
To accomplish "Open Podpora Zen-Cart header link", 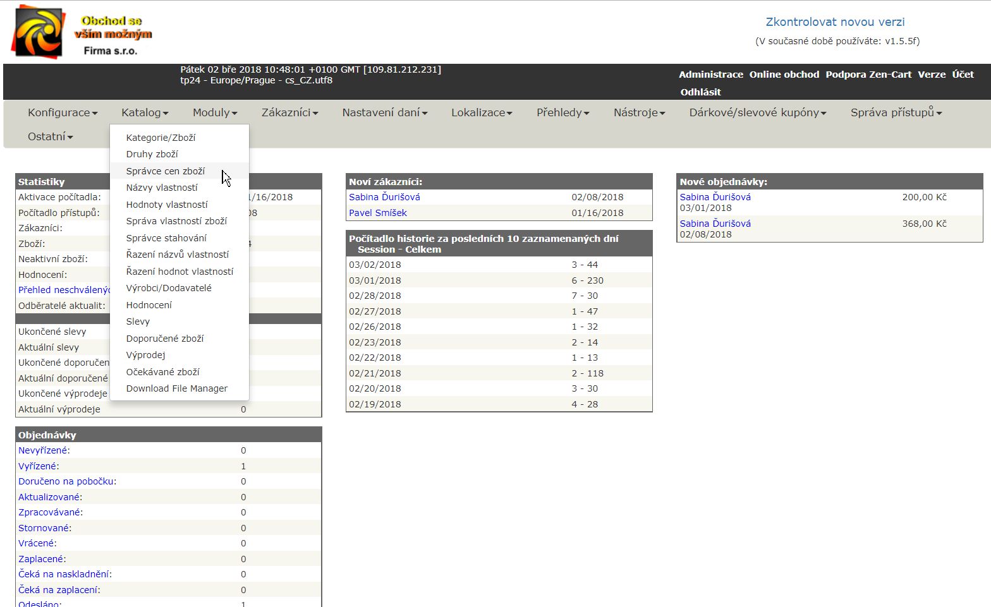I will tap(868, 75).
